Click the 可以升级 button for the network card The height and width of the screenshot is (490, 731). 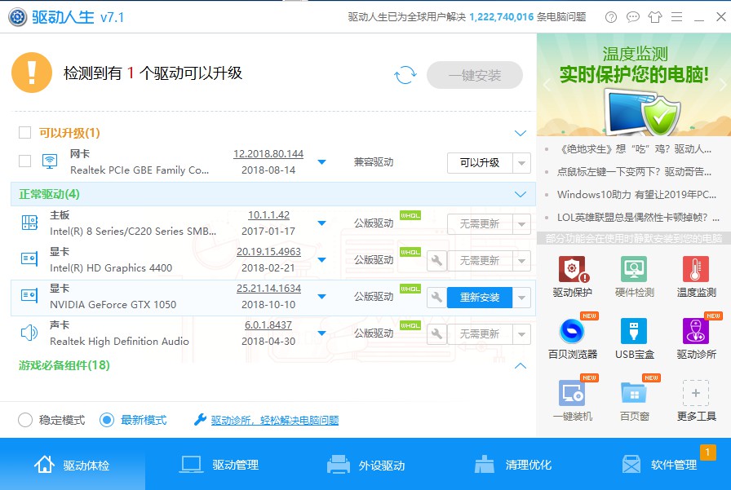tap(480, 163)
